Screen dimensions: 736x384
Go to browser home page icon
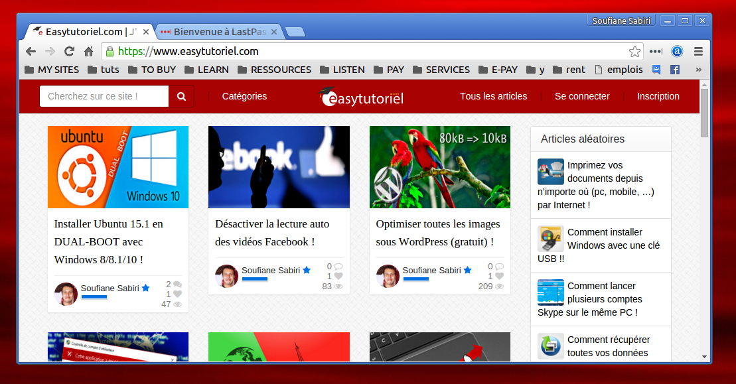click(x=89, y=52)
